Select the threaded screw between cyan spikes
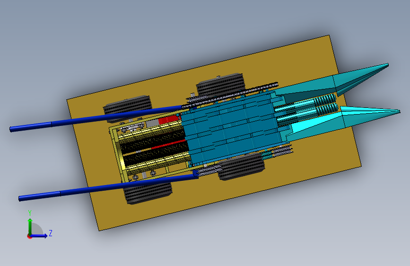410x266 pixels. 326,105
